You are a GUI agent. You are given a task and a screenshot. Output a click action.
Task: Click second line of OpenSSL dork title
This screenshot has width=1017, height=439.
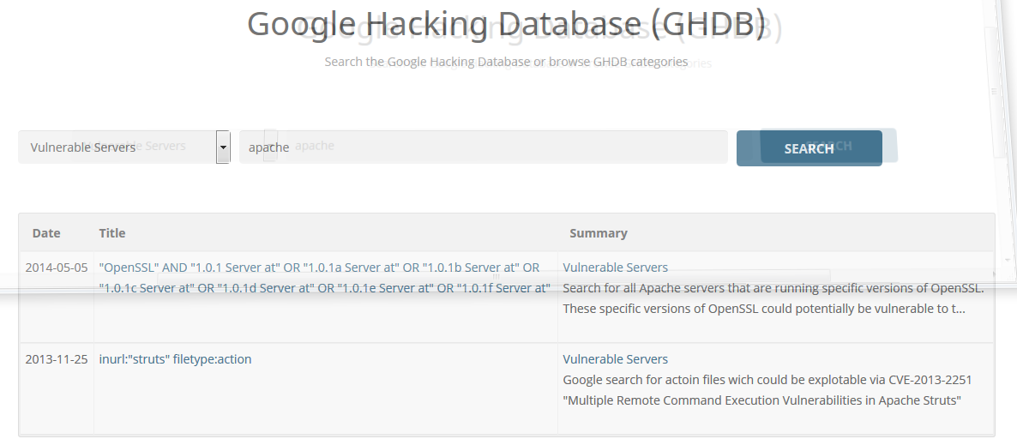pyautogui.click(x=324, y=288)
